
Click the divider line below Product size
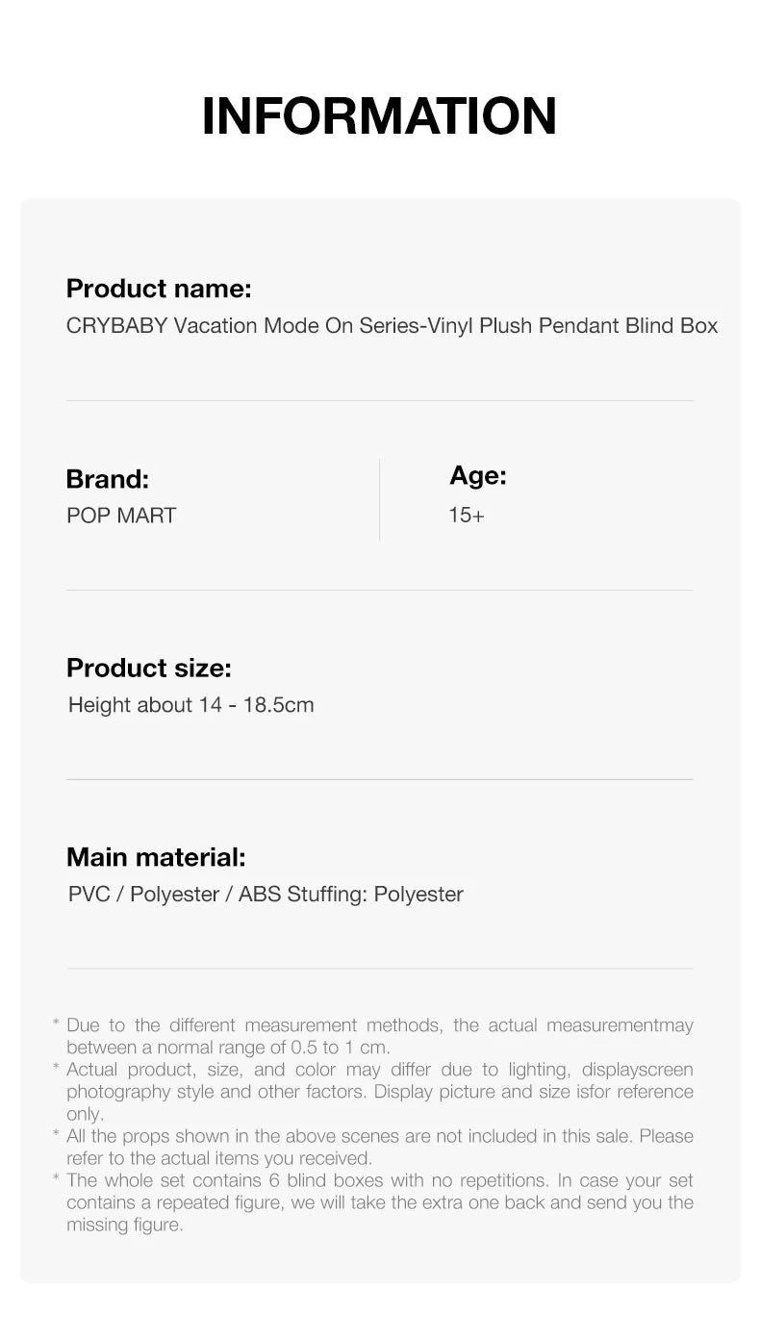point(379,779)
